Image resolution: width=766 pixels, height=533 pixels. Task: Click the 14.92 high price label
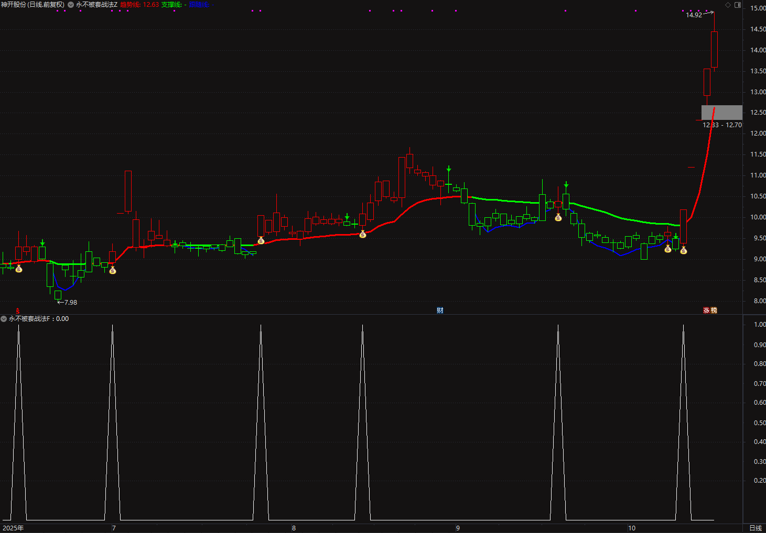pyautogui.click(x=694, y=15)
